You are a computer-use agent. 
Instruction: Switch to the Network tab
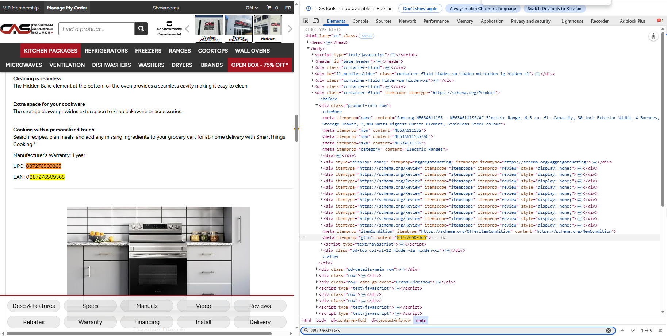coord(407,21)
